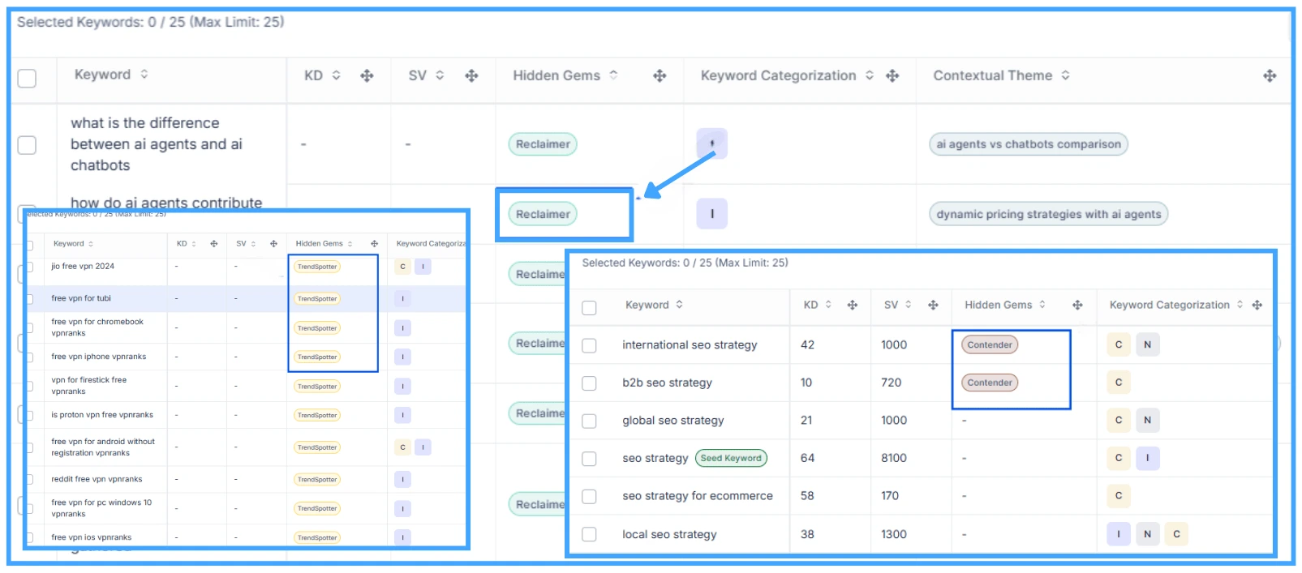Toggle select-all checkbox in the SEO strategy table
1302x573 pixels.
point(590,308)
